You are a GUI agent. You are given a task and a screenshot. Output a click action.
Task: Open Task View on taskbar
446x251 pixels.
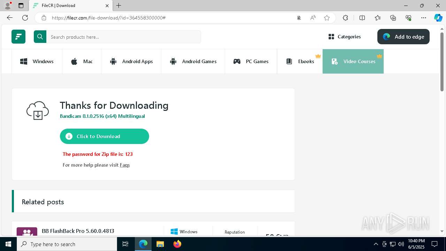(126, 244)
